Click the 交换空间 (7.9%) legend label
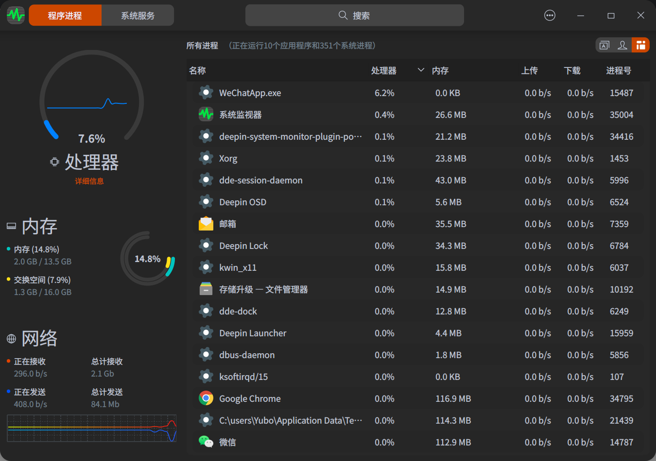 point(42,280)
